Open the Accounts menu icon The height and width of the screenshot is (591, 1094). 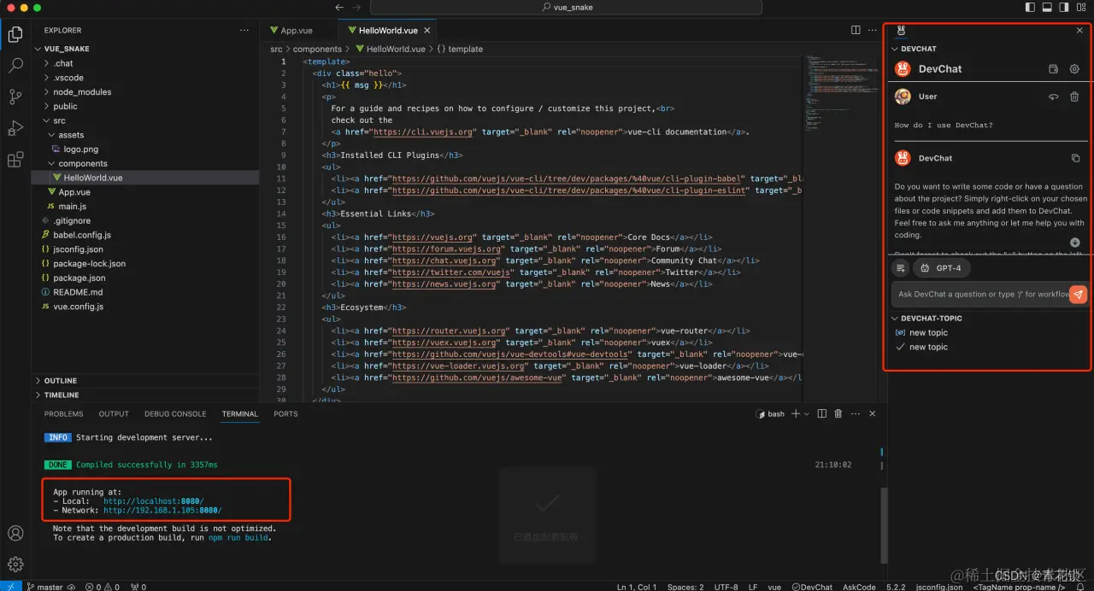[x=15, y=534]
